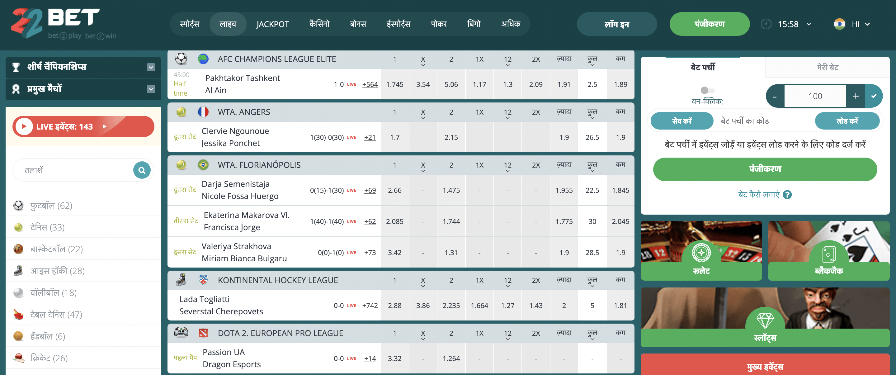Click the तलाशें search field
This screenshot has width=896, height=375.
(73, 170)
